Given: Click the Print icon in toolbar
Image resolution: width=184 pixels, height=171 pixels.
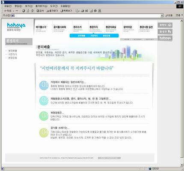Looking at the screenshot, I should (x=82, y=11).
